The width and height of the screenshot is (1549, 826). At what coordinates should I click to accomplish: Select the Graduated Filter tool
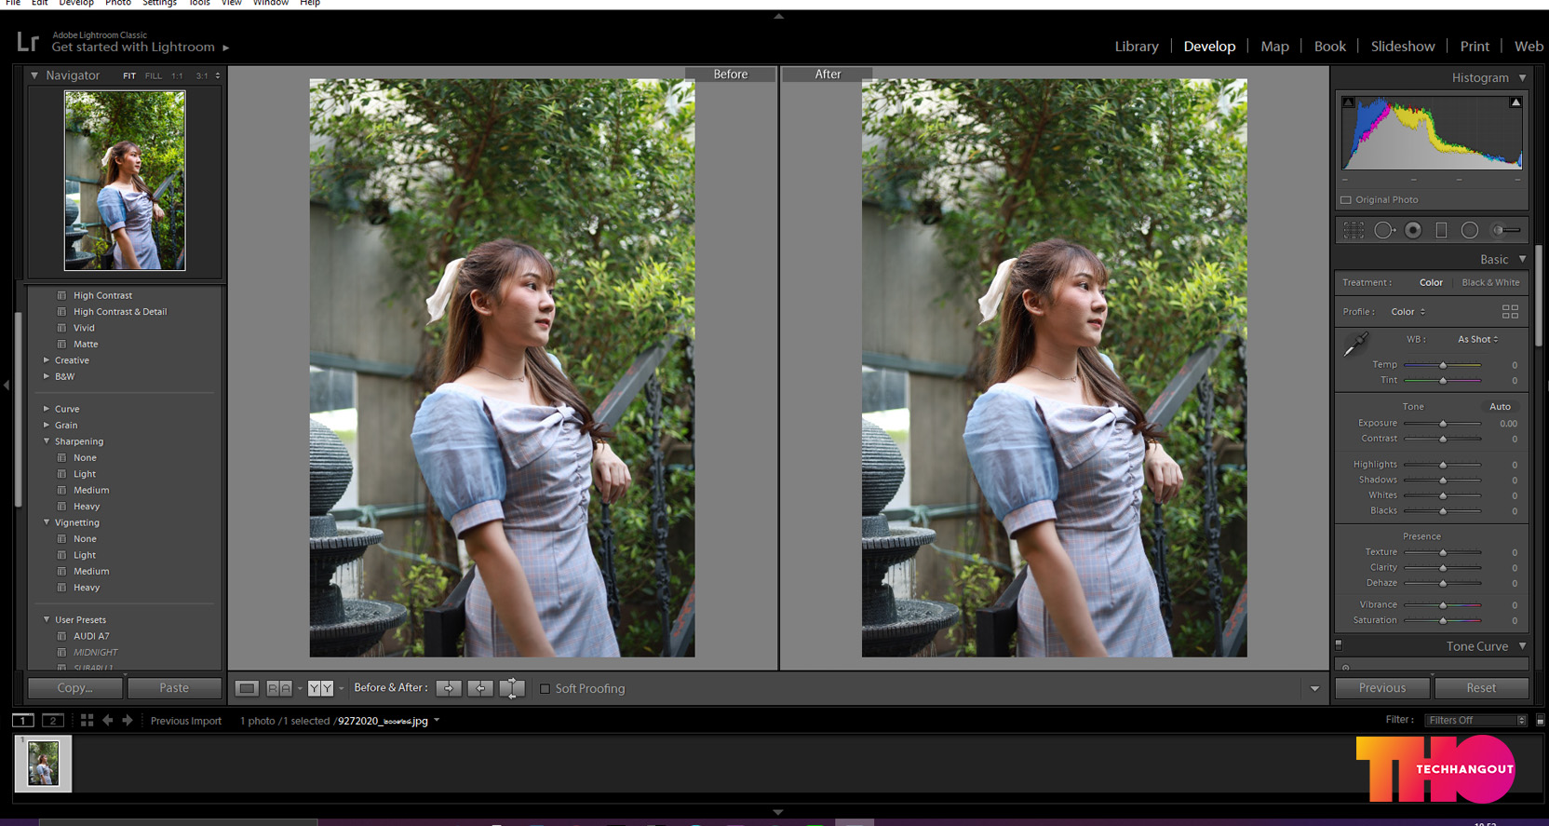tap(1441, 230)
